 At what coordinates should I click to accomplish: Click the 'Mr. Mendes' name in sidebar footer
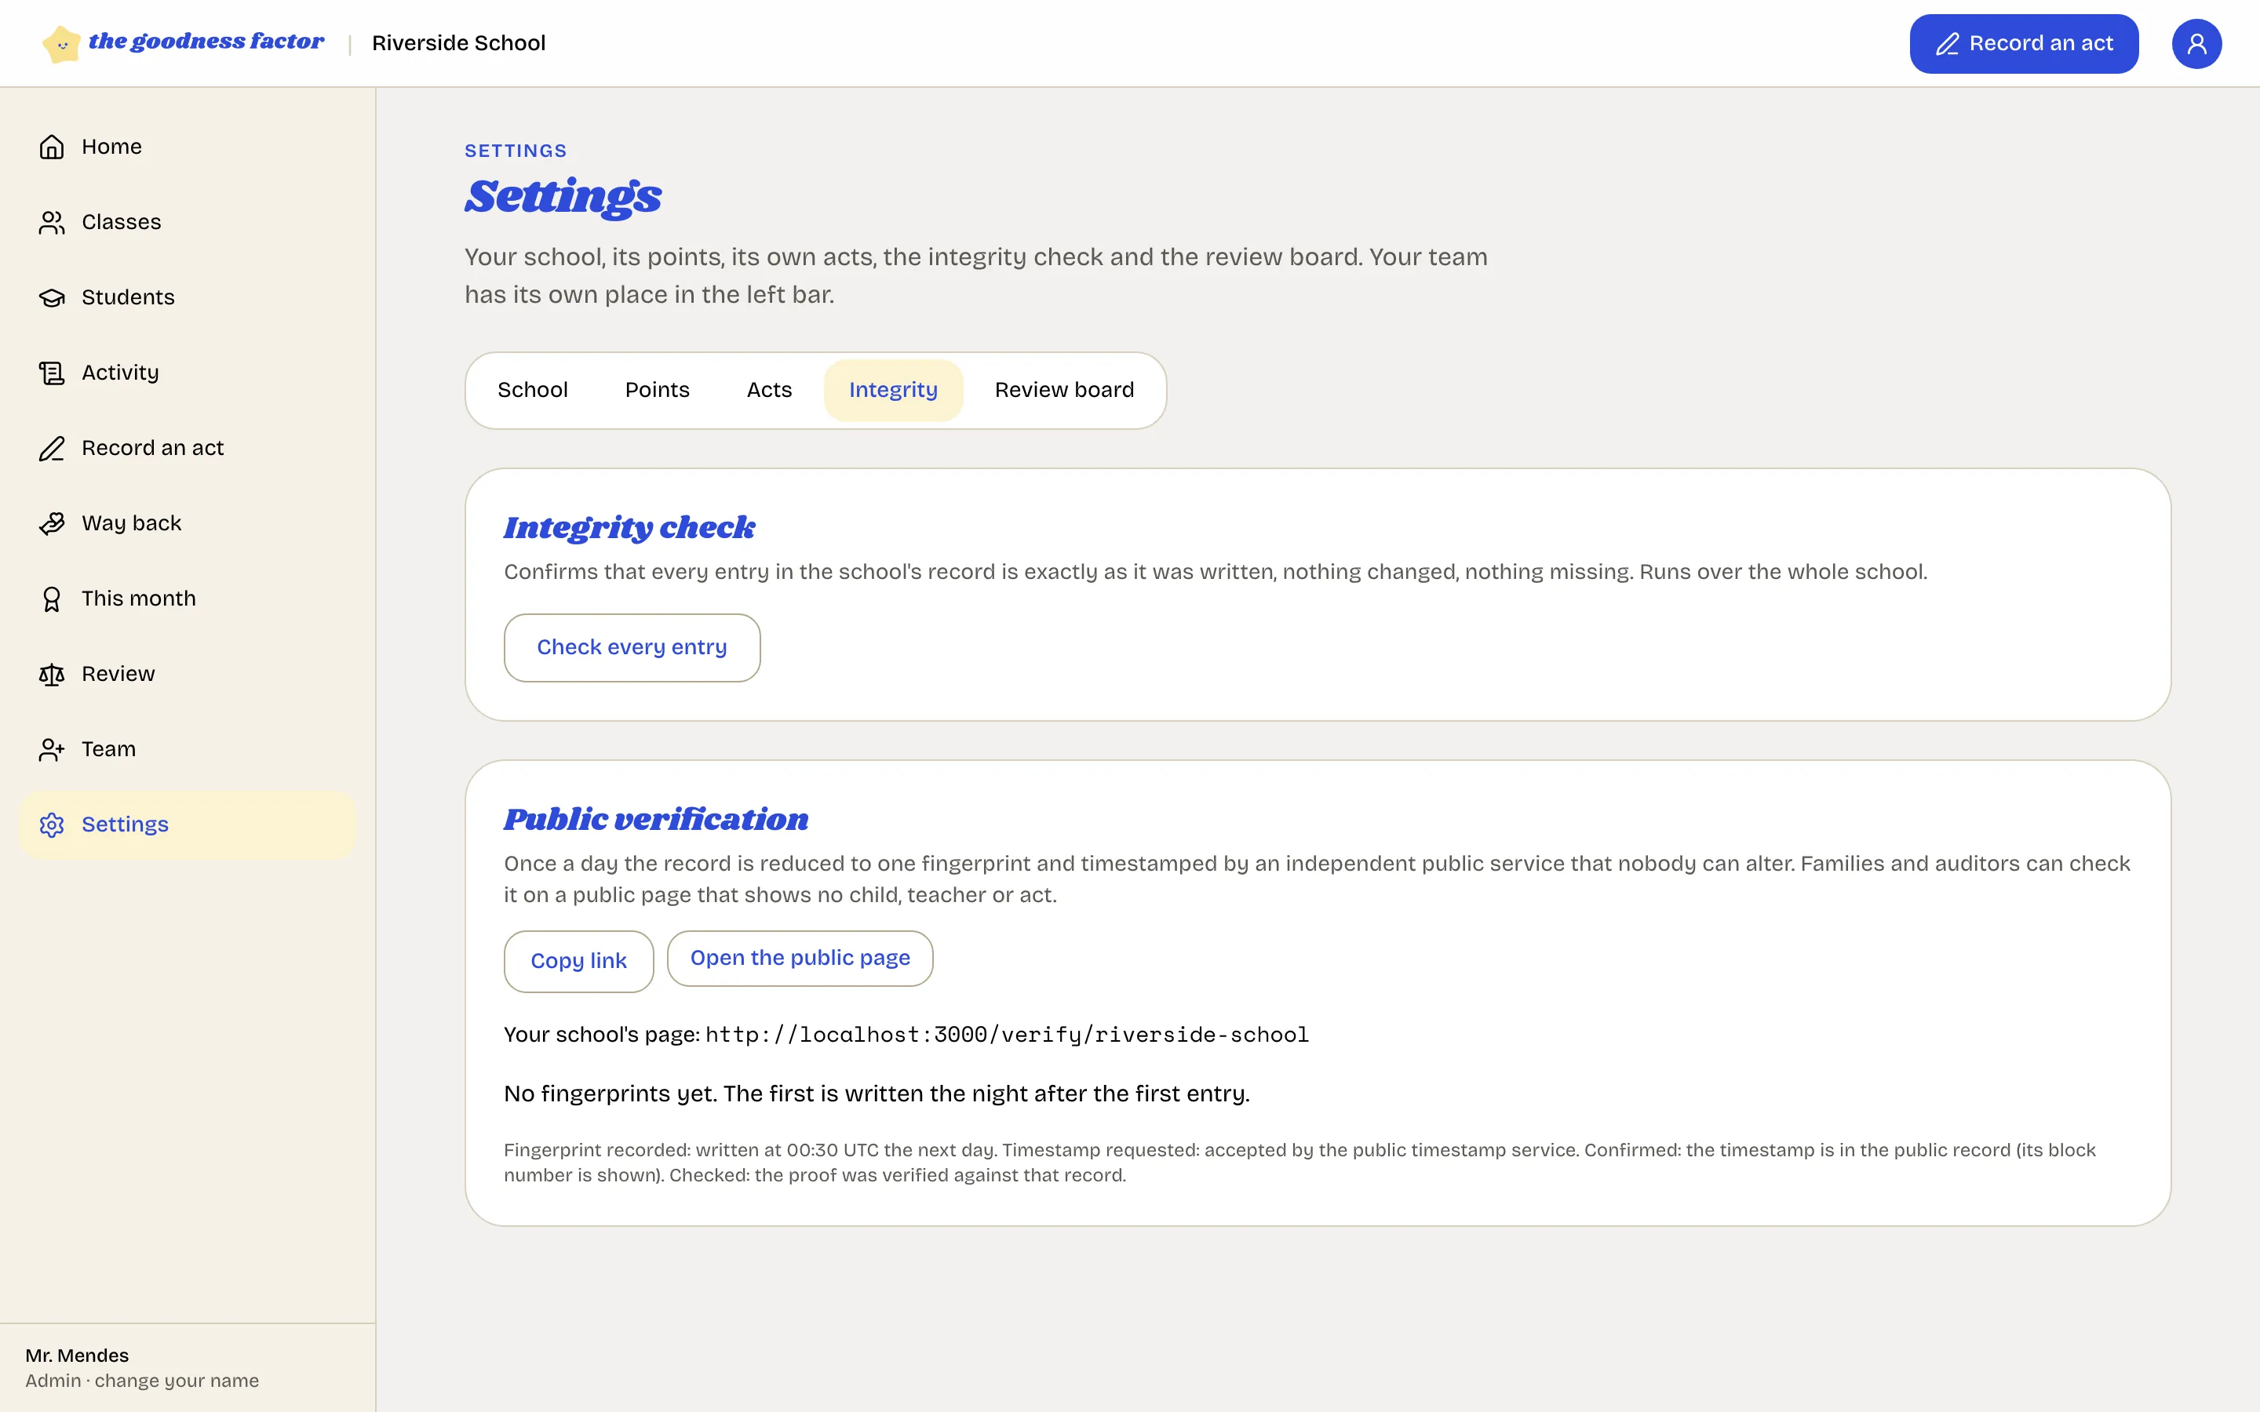pos(77,1355)
